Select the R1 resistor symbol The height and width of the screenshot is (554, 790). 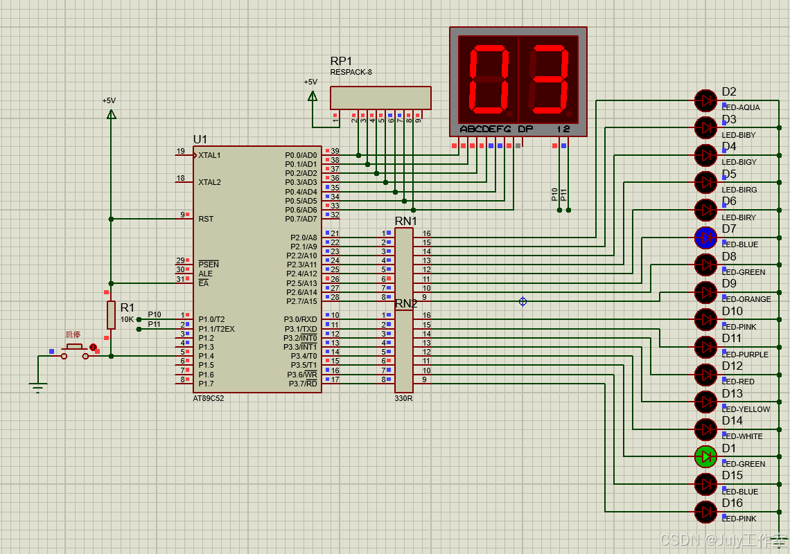click(112, 315)
